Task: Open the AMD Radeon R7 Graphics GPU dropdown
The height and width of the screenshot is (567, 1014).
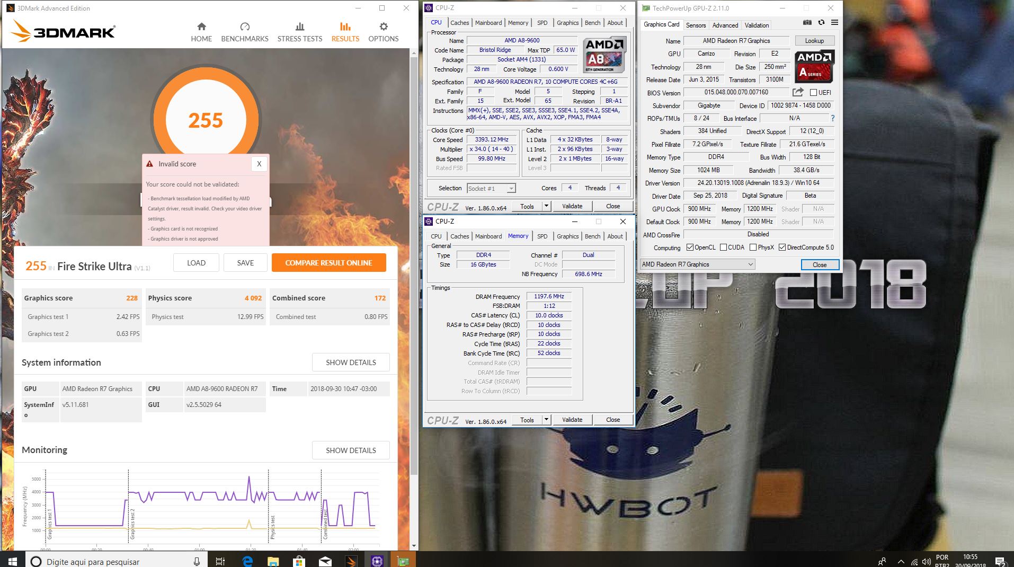Action: [x=697, y=264]
